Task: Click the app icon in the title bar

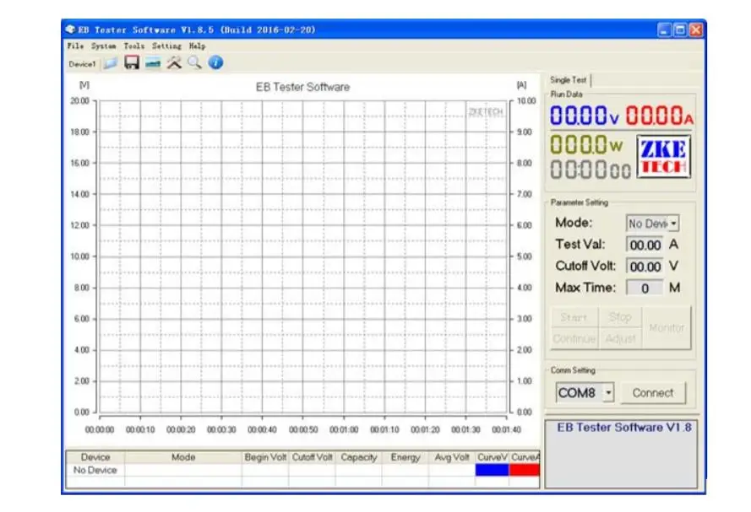Action: coord(70,30)
